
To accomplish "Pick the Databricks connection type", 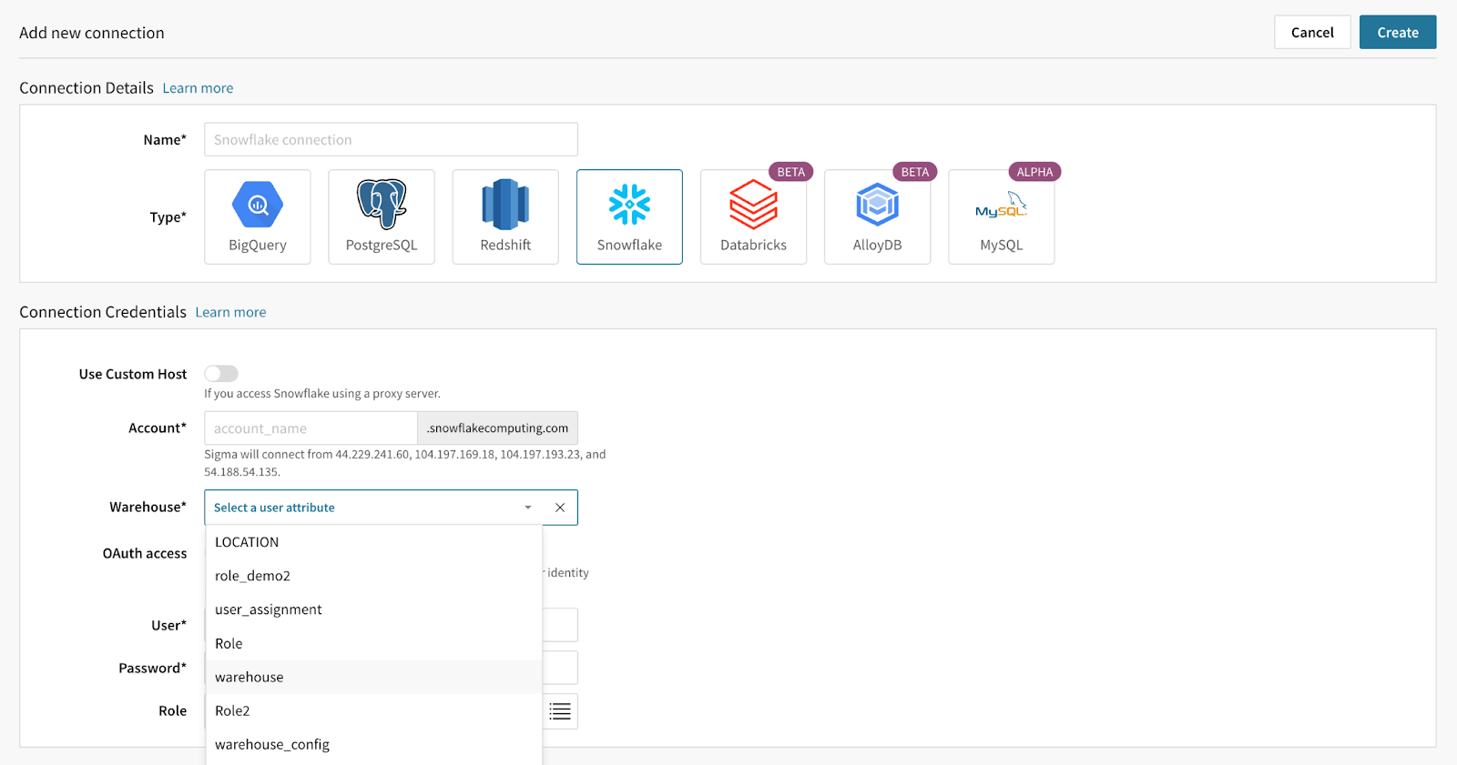I will (753, 216).
